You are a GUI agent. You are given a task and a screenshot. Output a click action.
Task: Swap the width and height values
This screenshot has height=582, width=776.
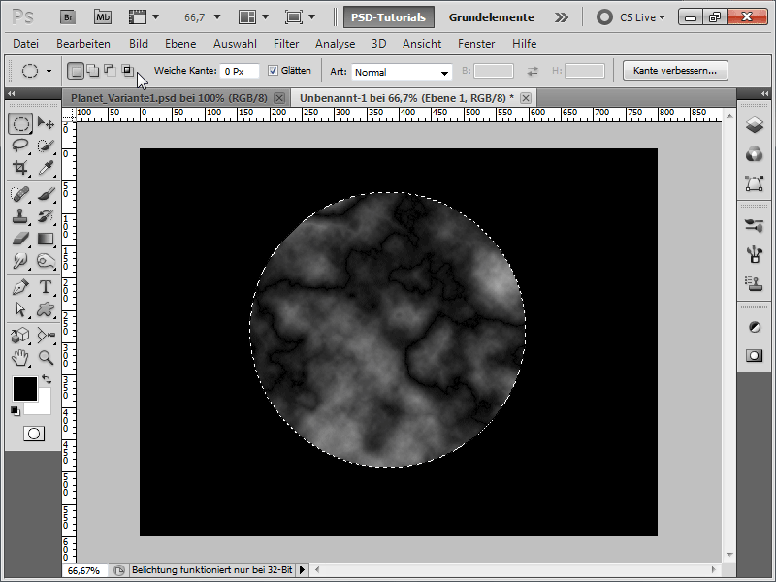coord(533,71)
